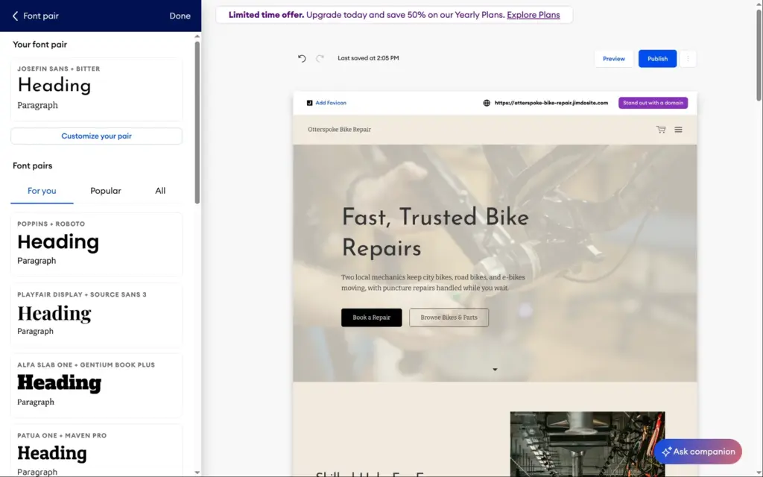The image size is (763, 477).
Task: Click the otterspoke-bike-repair site URL
Action: click(x=551, y=103)
